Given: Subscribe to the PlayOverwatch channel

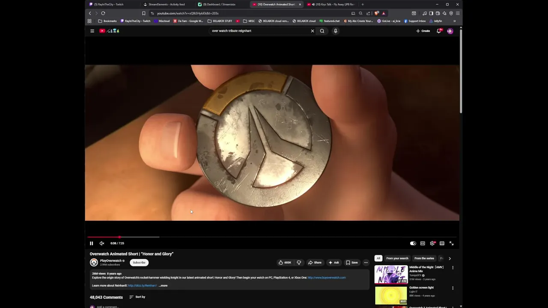Looking at the screenshot, I should pos(139,263).
